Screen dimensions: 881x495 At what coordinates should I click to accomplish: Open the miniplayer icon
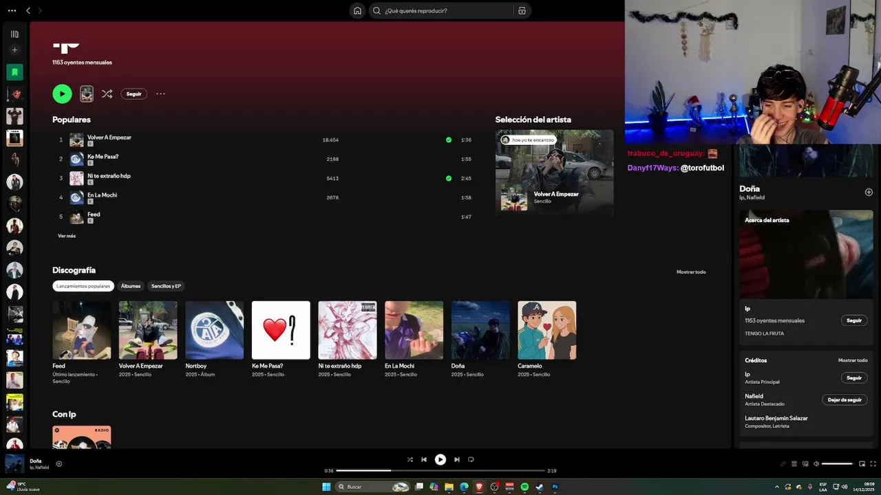(862, 463)
